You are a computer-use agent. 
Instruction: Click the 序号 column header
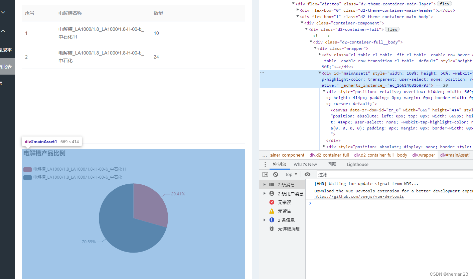(30, 13)
